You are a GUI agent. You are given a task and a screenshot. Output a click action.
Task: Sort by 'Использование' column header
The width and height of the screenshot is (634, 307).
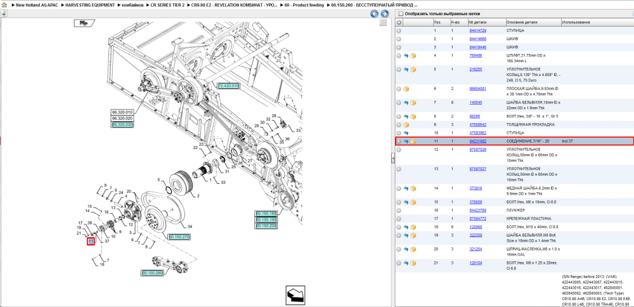[x=597, y=23]
